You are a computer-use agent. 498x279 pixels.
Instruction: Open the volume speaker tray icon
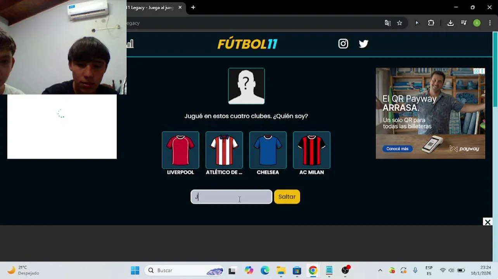tap(451, 270)
